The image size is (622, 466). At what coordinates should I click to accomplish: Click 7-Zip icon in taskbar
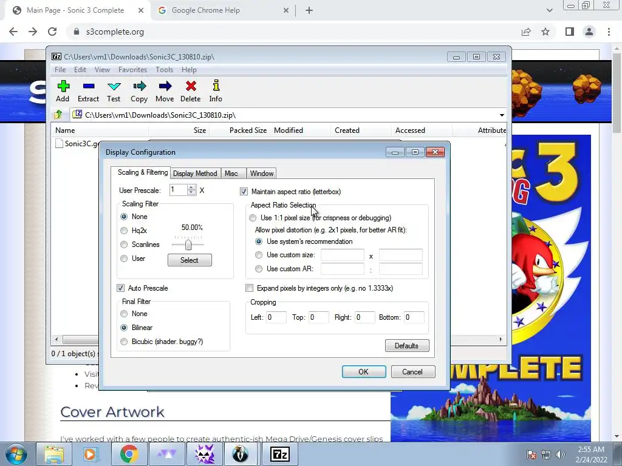279,454
